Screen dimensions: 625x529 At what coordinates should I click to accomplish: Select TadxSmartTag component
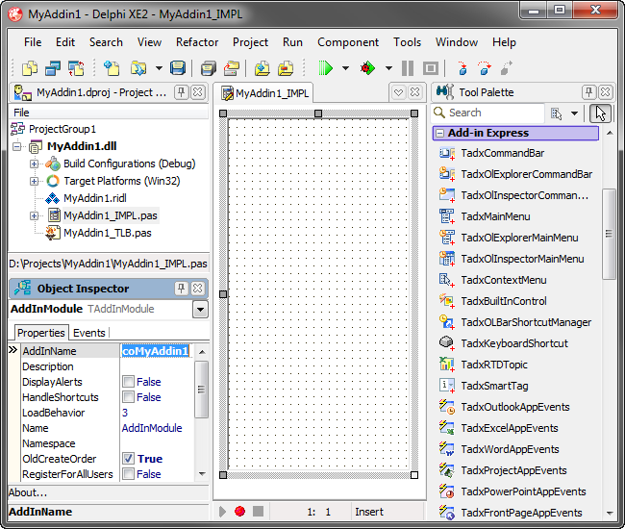tap(494, 386)
